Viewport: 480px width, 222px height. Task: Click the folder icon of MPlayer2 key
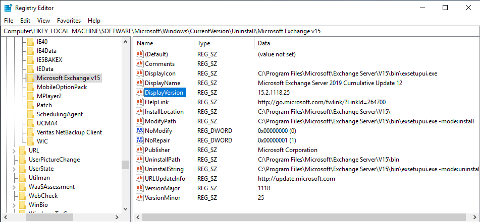(30, 96)
